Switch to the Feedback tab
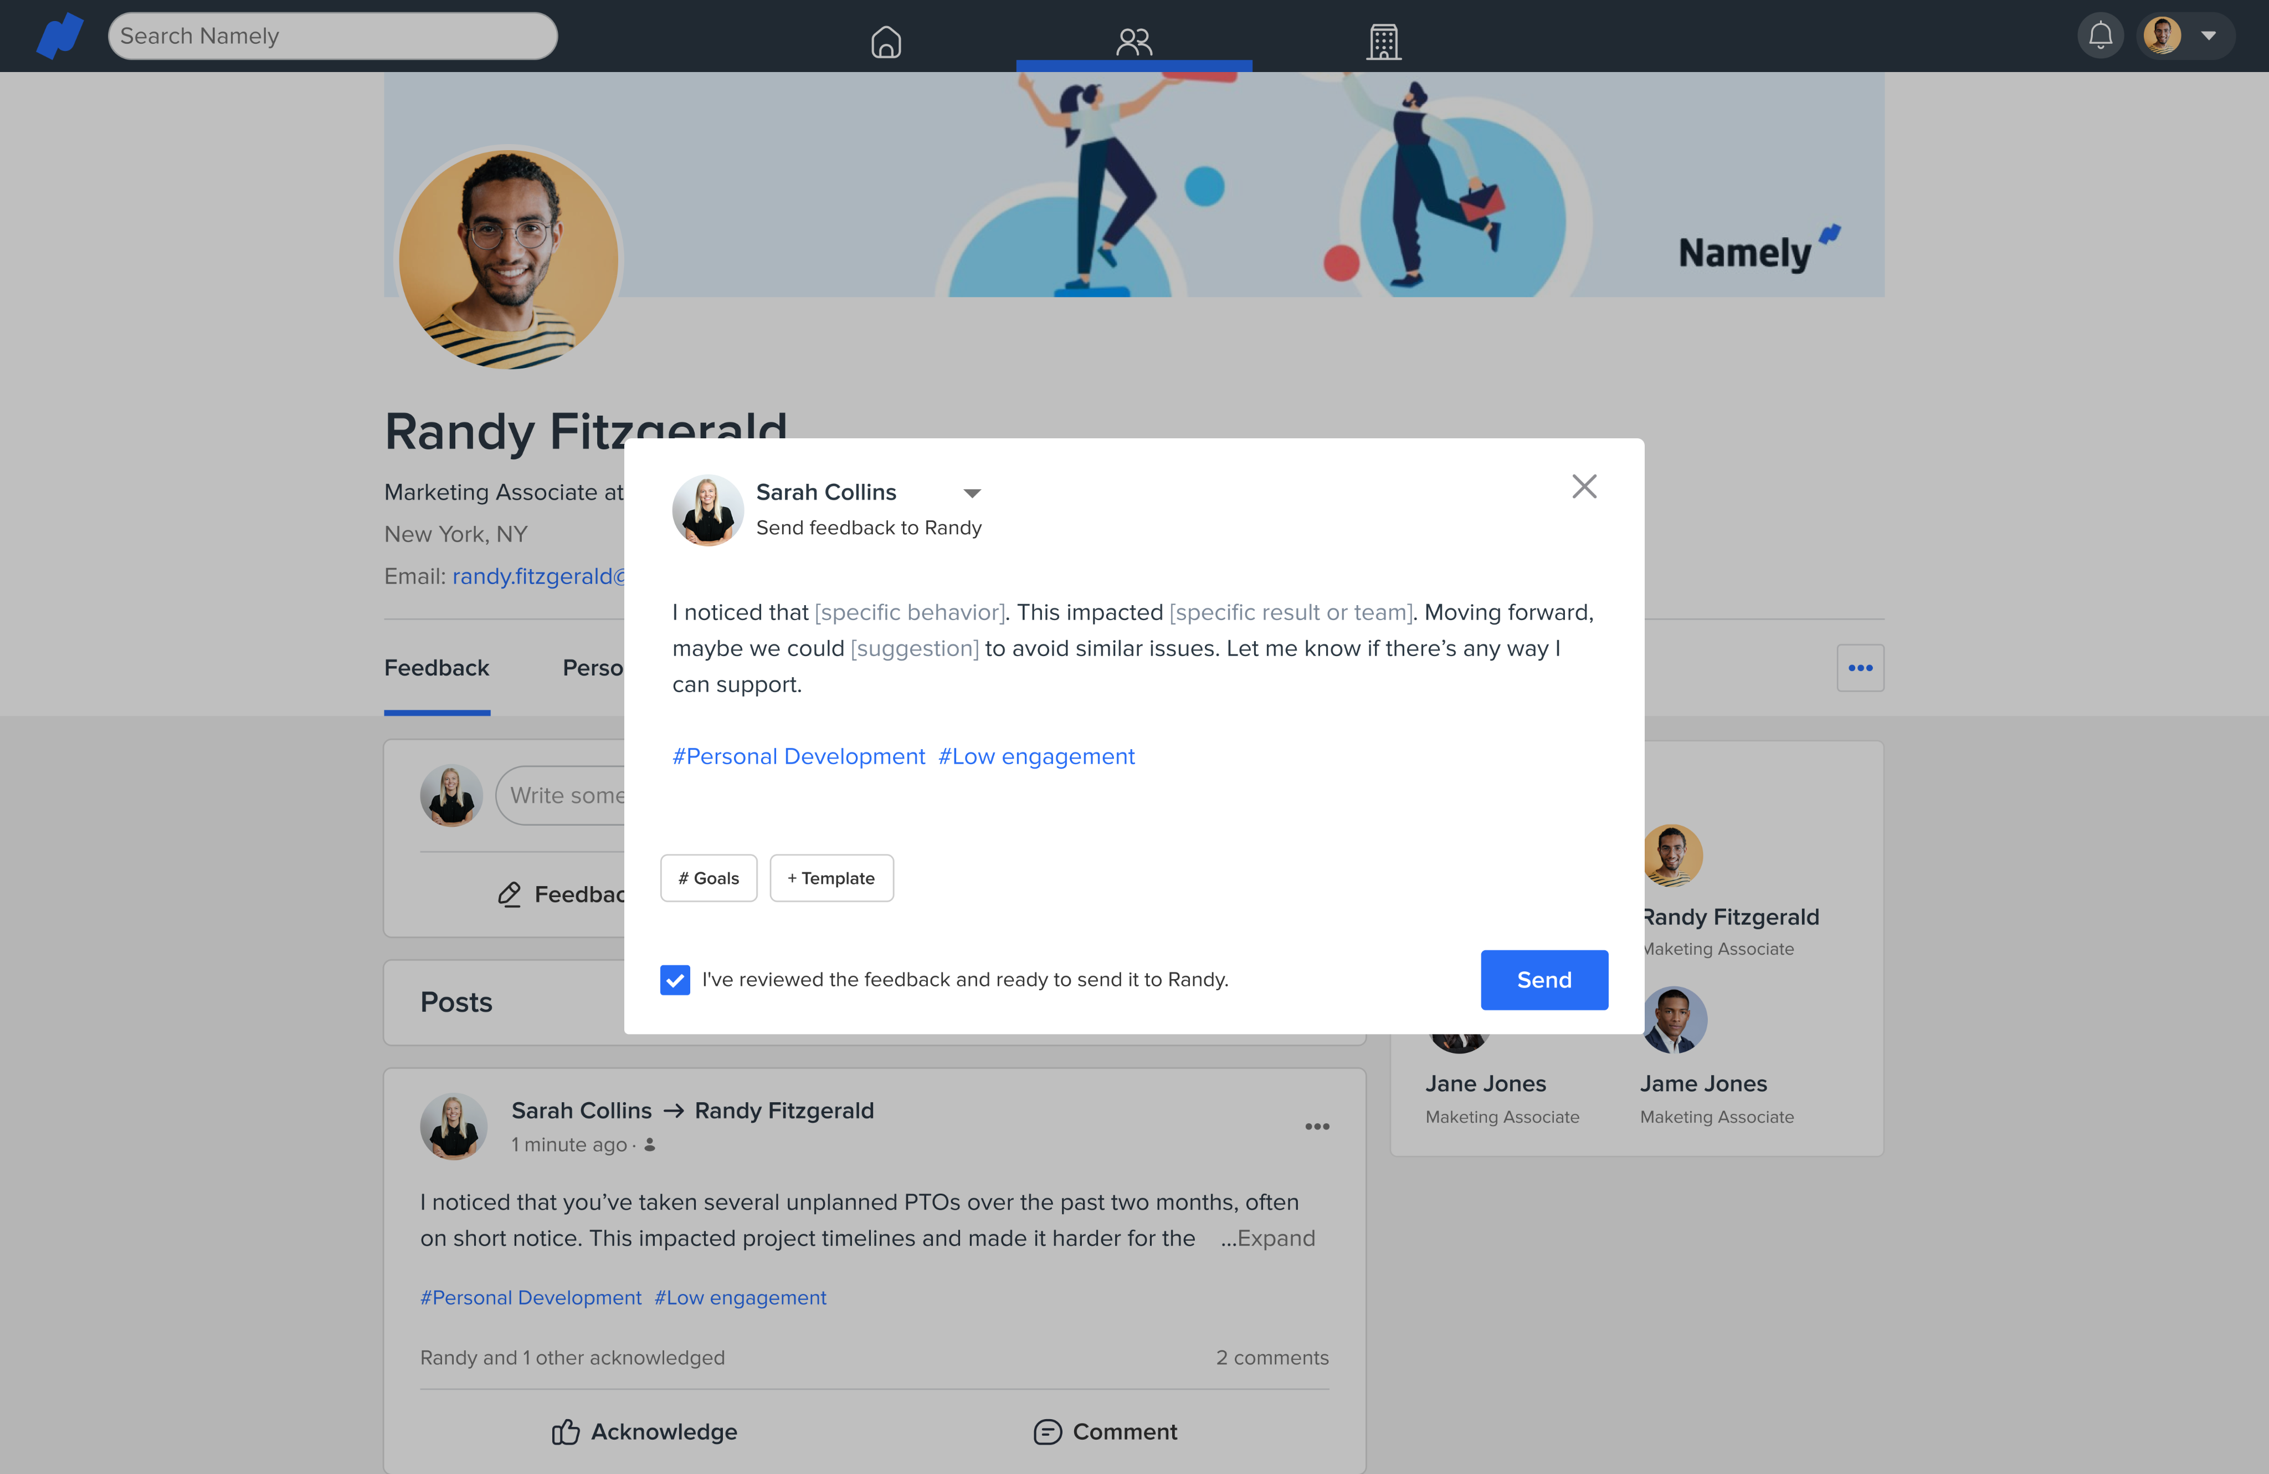The image size is (2269, 1474). (437, 667)
